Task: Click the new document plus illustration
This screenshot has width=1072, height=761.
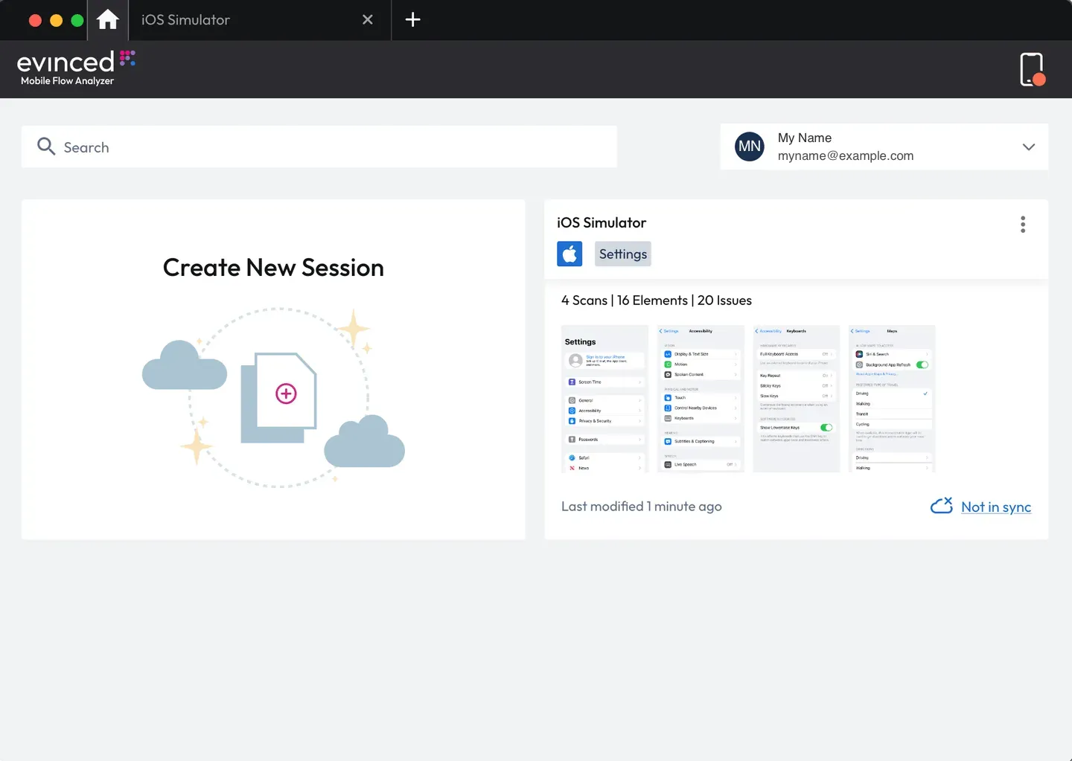Action: [280, 397]
